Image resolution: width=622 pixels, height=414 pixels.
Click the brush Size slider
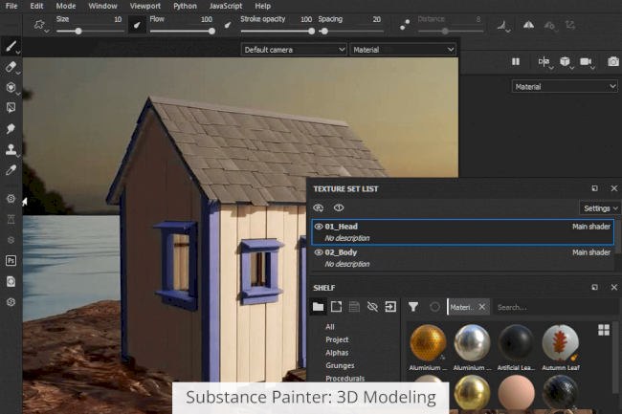90,31
